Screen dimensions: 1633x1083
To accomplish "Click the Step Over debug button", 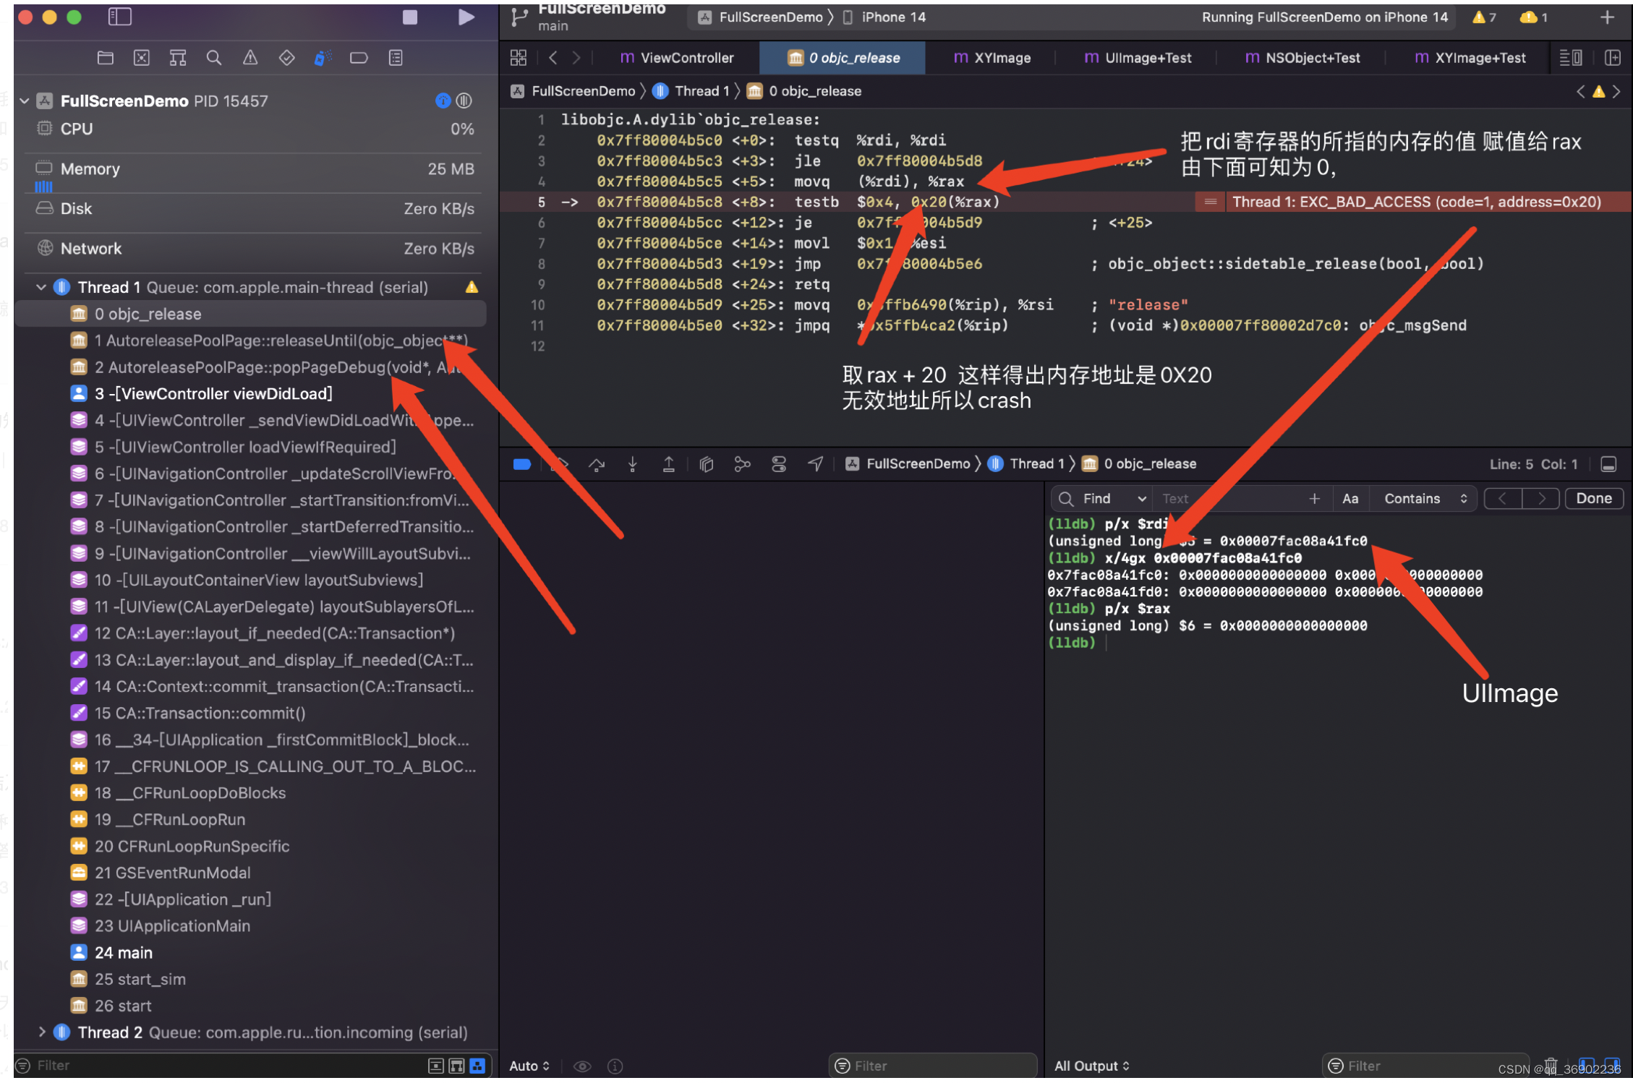I will [x=597, y=464].
